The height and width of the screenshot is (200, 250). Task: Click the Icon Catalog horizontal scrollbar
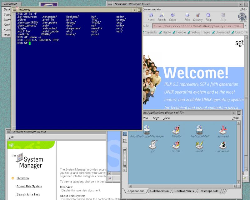tap(182, 186)
